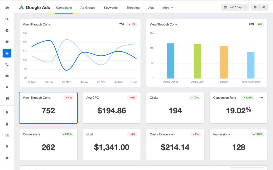Switch to the Ad Groups tab
The width and height of the screenshot is (273, 170).
tap(88, 8)
